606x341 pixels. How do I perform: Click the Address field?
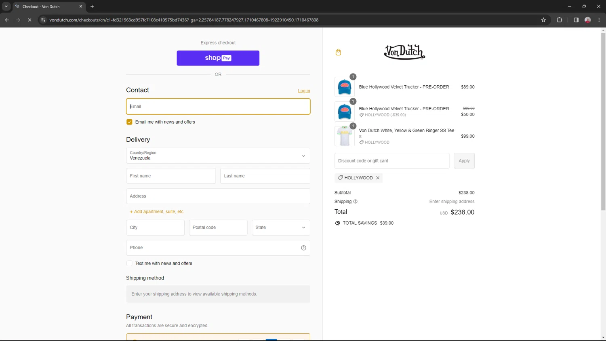click(x=218, y=196)
